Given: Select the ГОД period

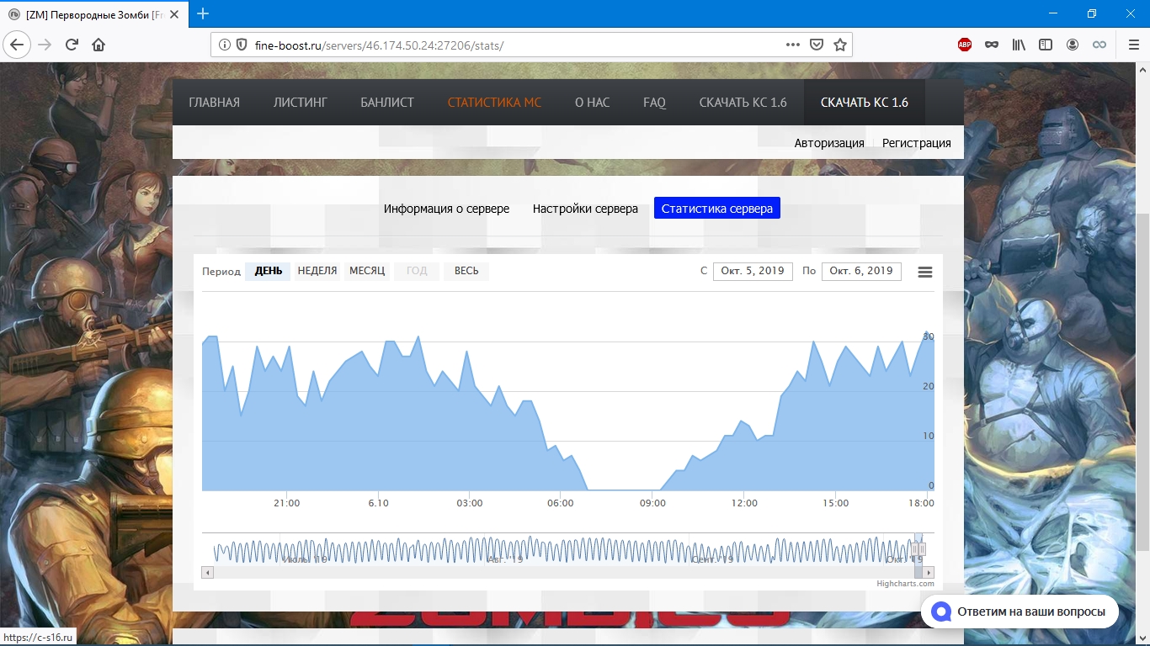Looking at the screenshot, I should click(417, 271).
